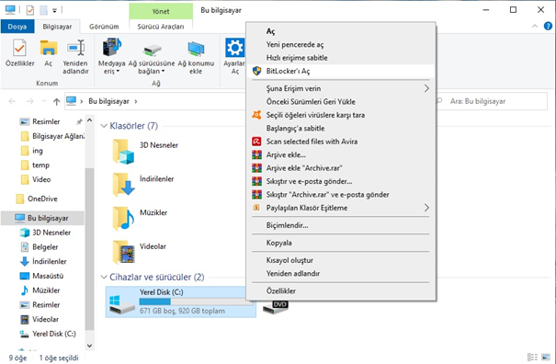Image resolution: width=556 pixels, height=364 pixels.
Task: Select Bu bilgisayar in navigation pane
Action: [42, 218]
